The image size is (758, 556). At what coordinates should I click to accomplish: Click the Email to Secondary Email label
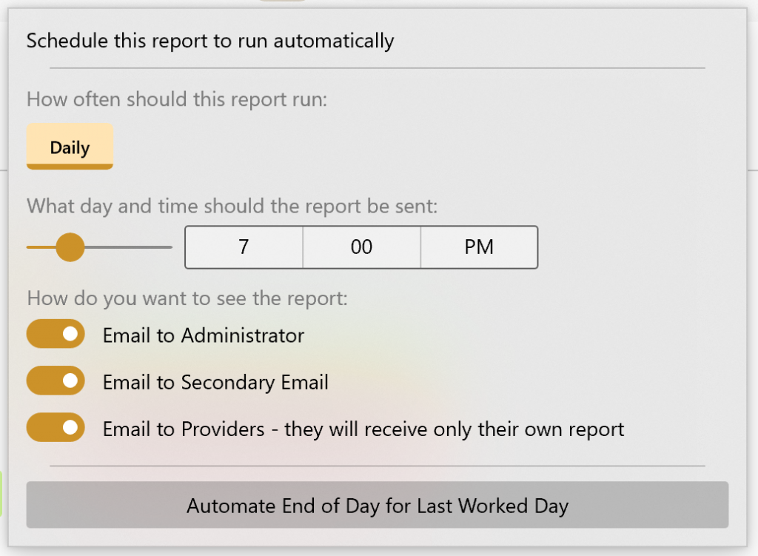click(x=215, y=382)
